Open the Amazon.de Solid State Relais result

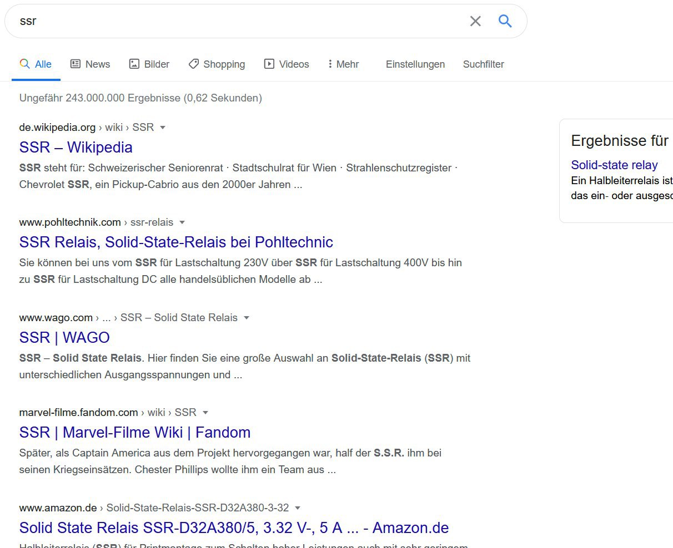(234, 528)
